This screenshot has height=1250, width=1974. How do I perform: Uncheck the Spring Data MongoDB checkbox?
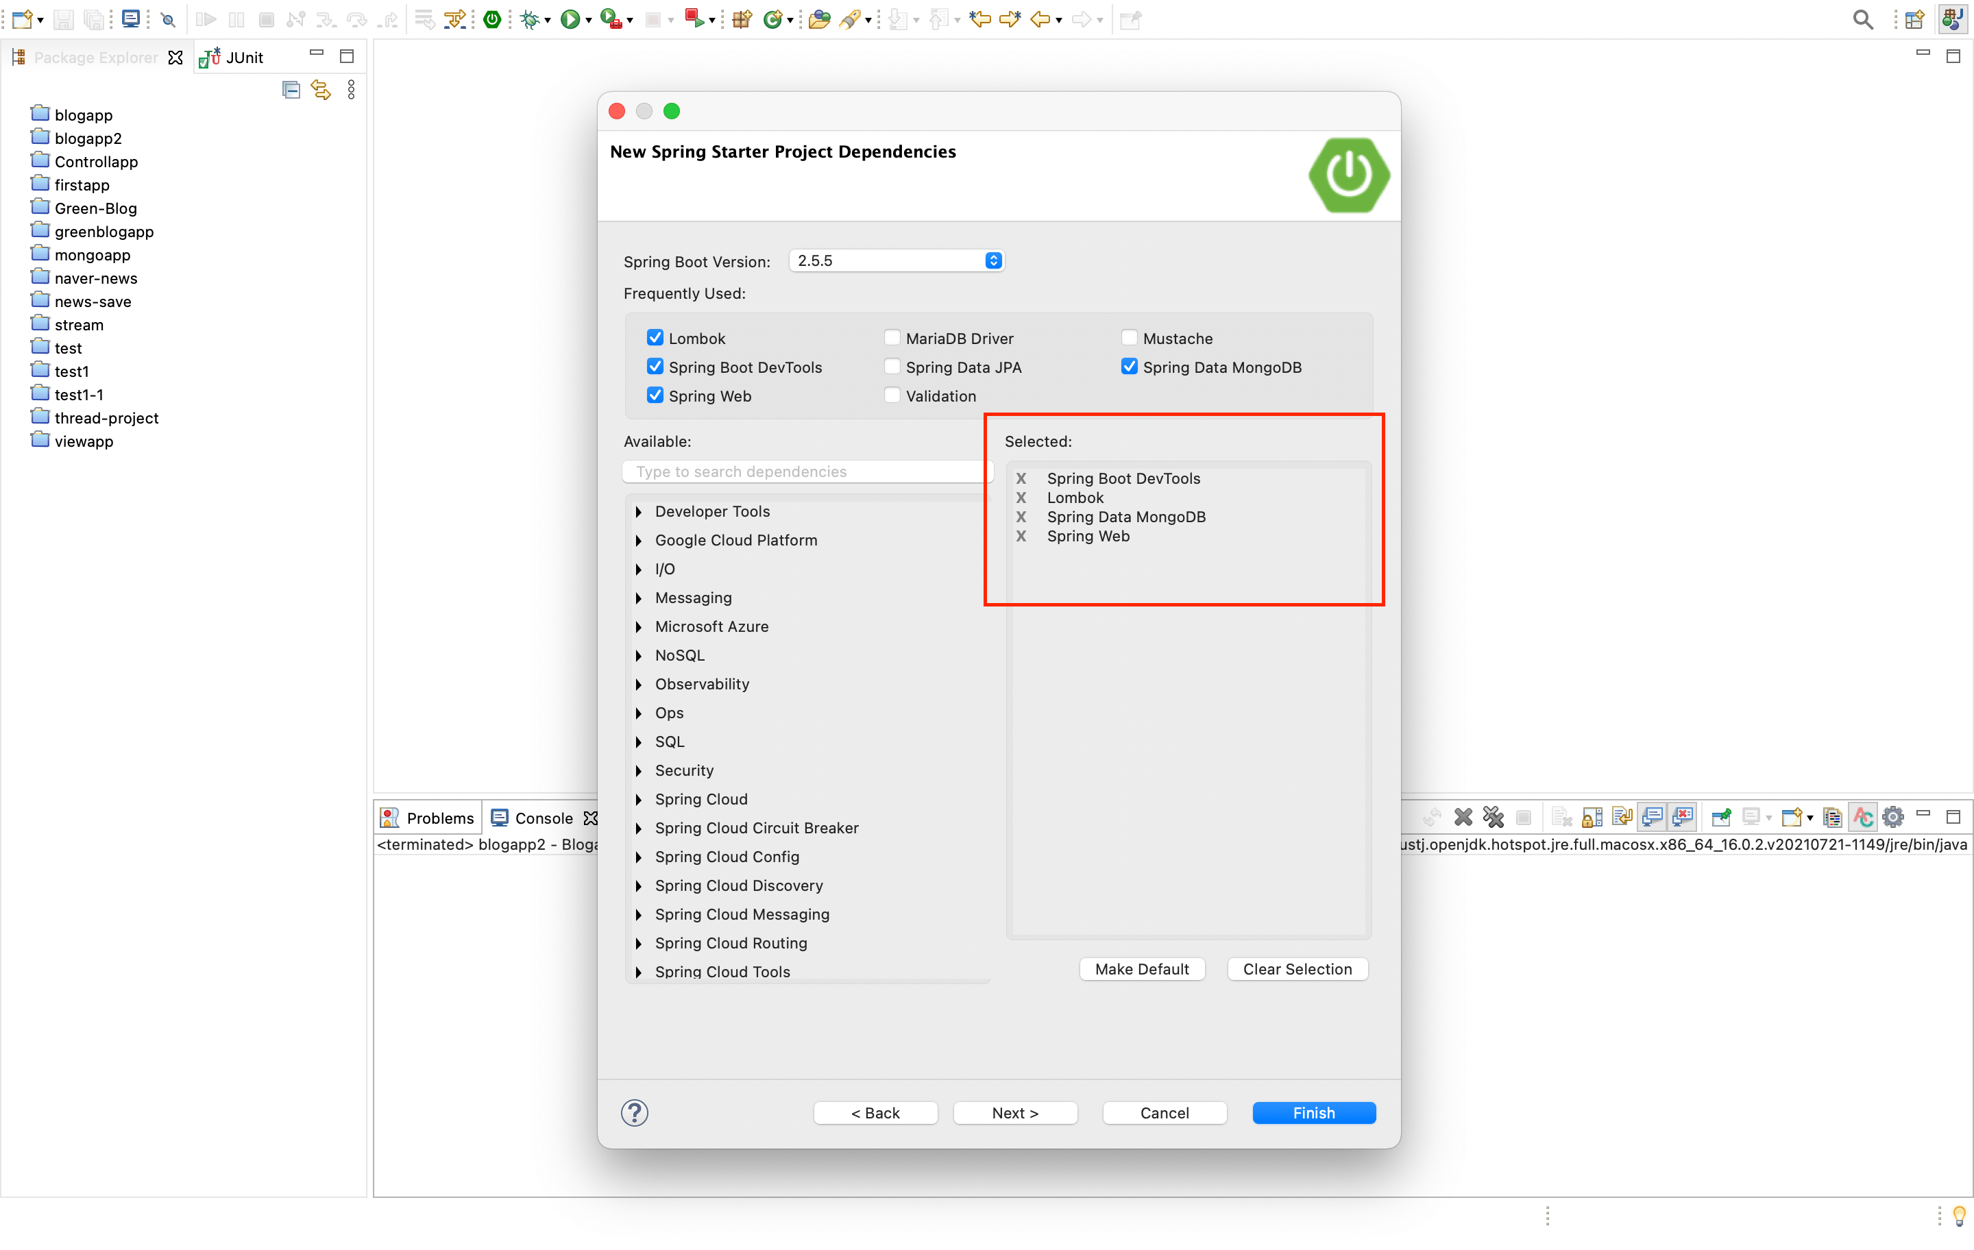tap(1129, 367)
